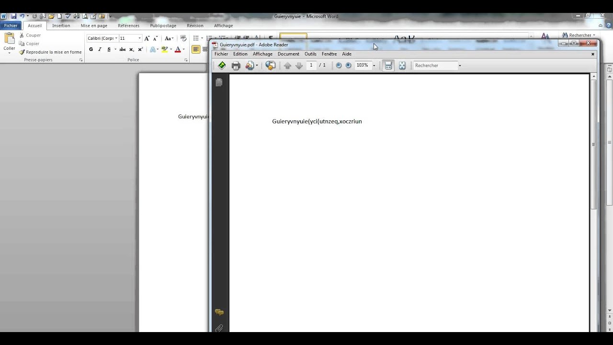Open the Rechercher search options dropdown in Reader
The width and height of the screenshot is (613, 345).
pos(460,66)
